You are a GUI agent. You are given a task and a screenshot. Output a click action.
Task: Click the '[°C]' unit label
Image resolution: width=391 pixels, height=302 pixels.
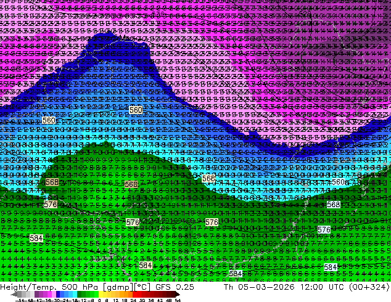pyautogui.click(x=142, y=287)
